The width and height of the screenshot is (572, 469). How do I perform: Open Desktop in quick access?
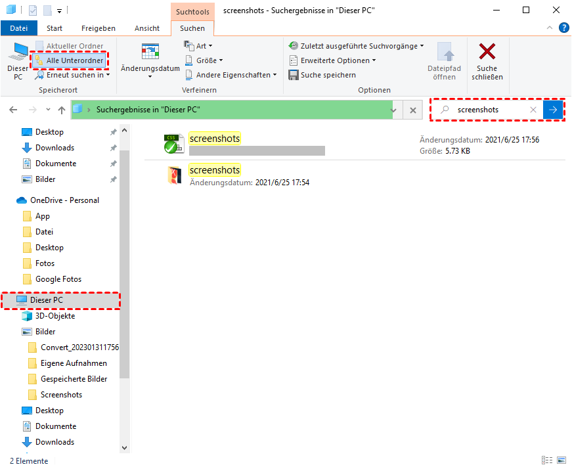(x=49, y=132)
